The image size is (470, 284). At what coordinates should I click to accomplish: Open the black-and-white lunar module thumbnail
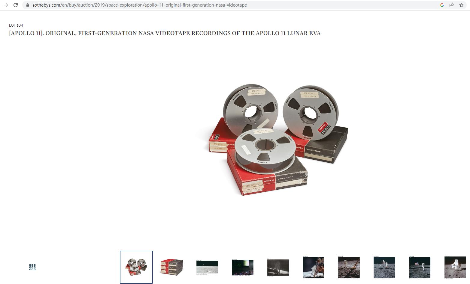tap(278, 267)
